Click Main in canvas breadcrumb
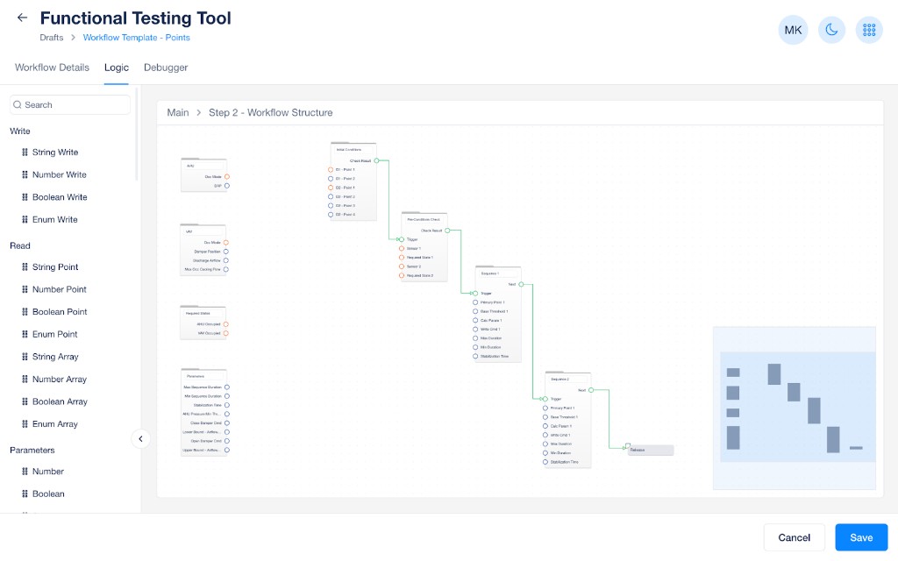 tap(177, 113)
